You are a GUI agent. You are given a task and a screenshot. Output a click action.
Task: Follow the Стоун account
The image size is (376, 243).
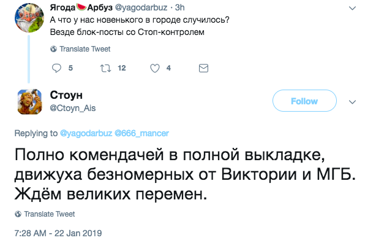[304, 101]
